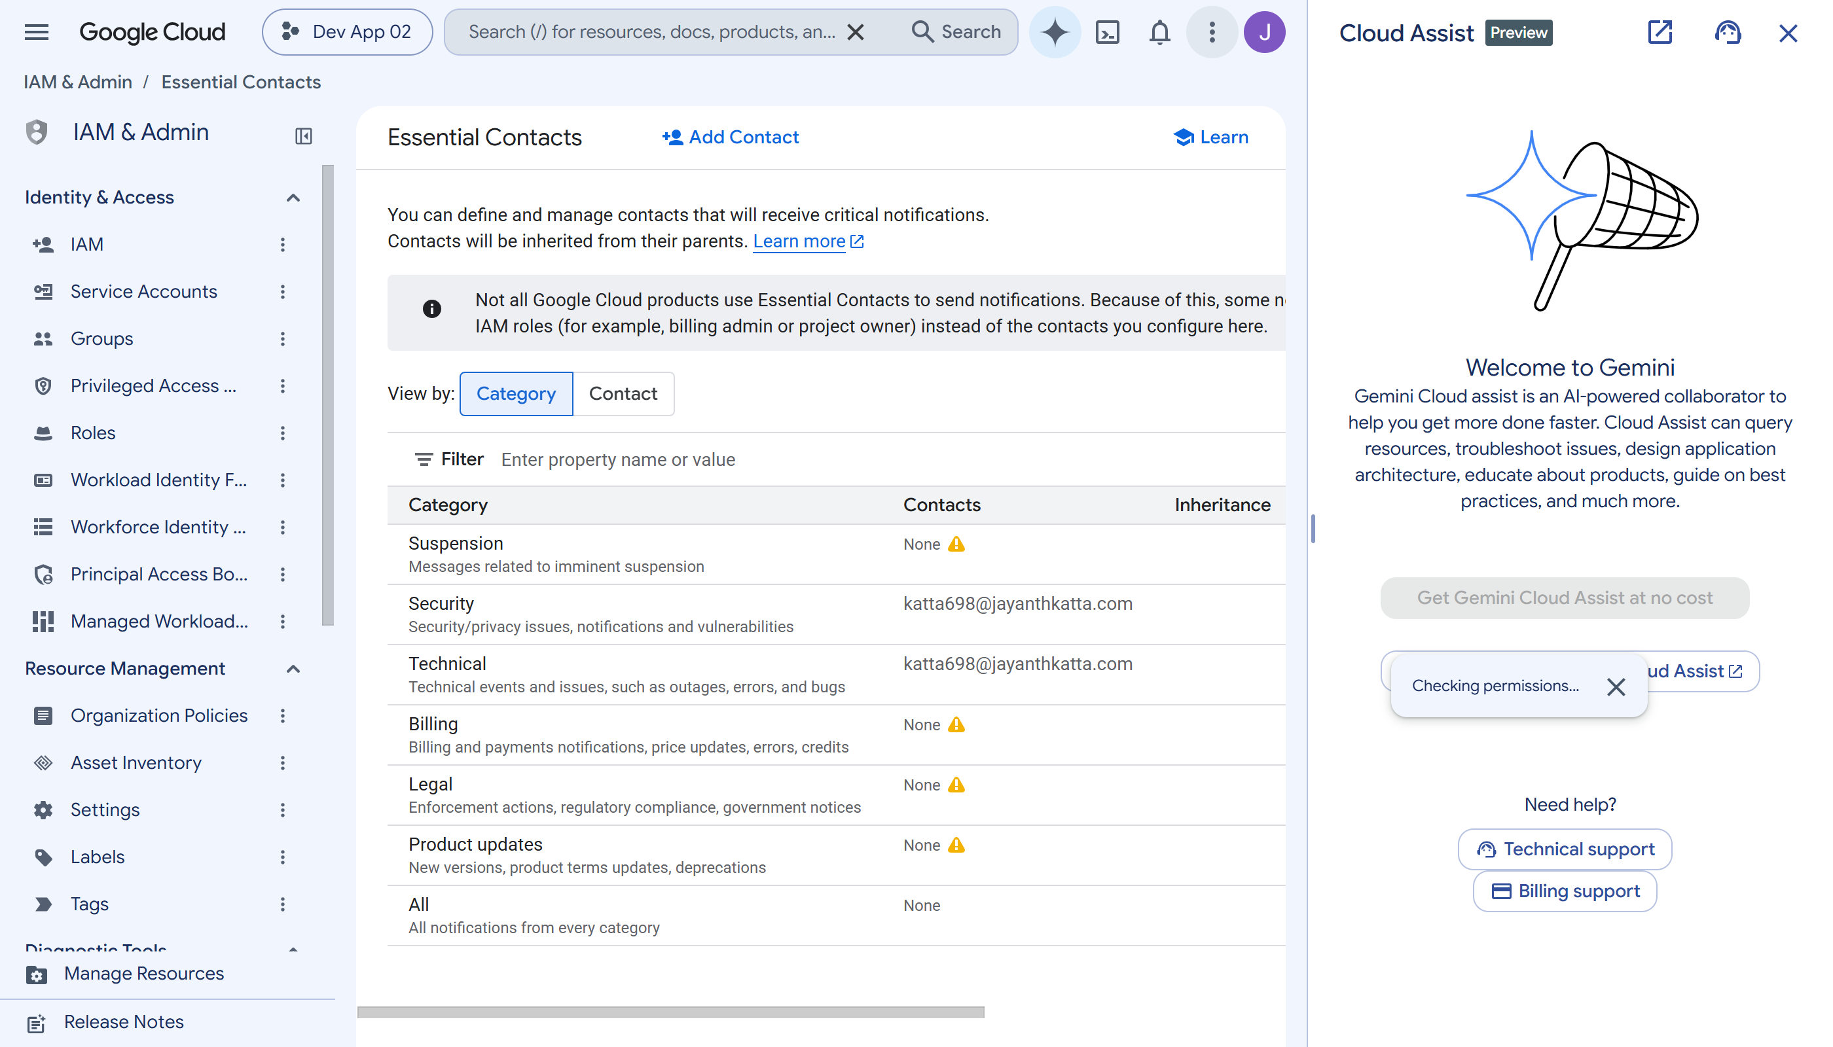This screenshot has height=1047, width=1833.
Task: Switch View by to Category
Action: click(516, 394)
